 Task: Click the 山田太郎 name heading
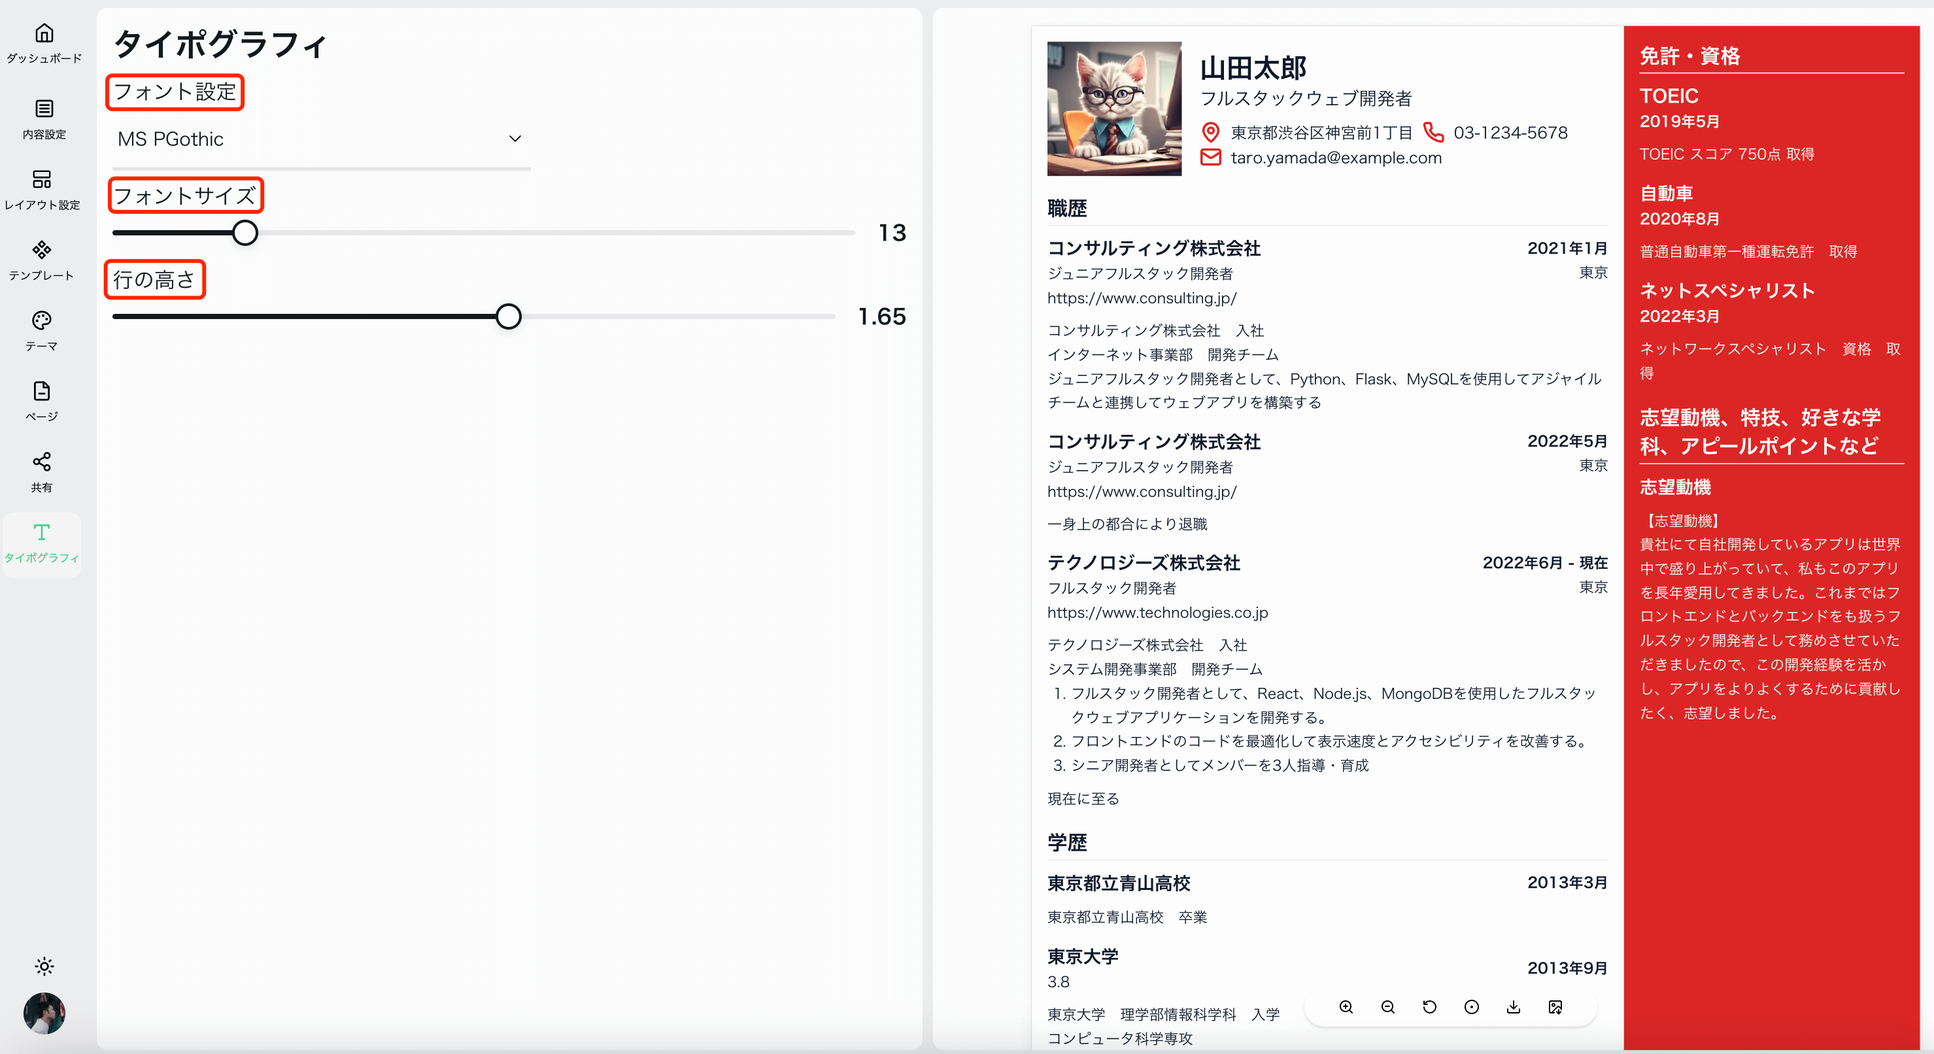pyautogui.click(x=1253, y=68)
